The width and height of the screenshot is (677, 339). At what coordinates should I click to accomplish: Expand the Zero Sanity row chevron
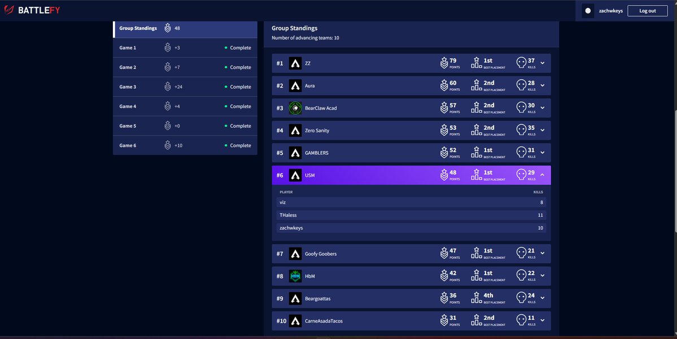[x=542, y=131]
